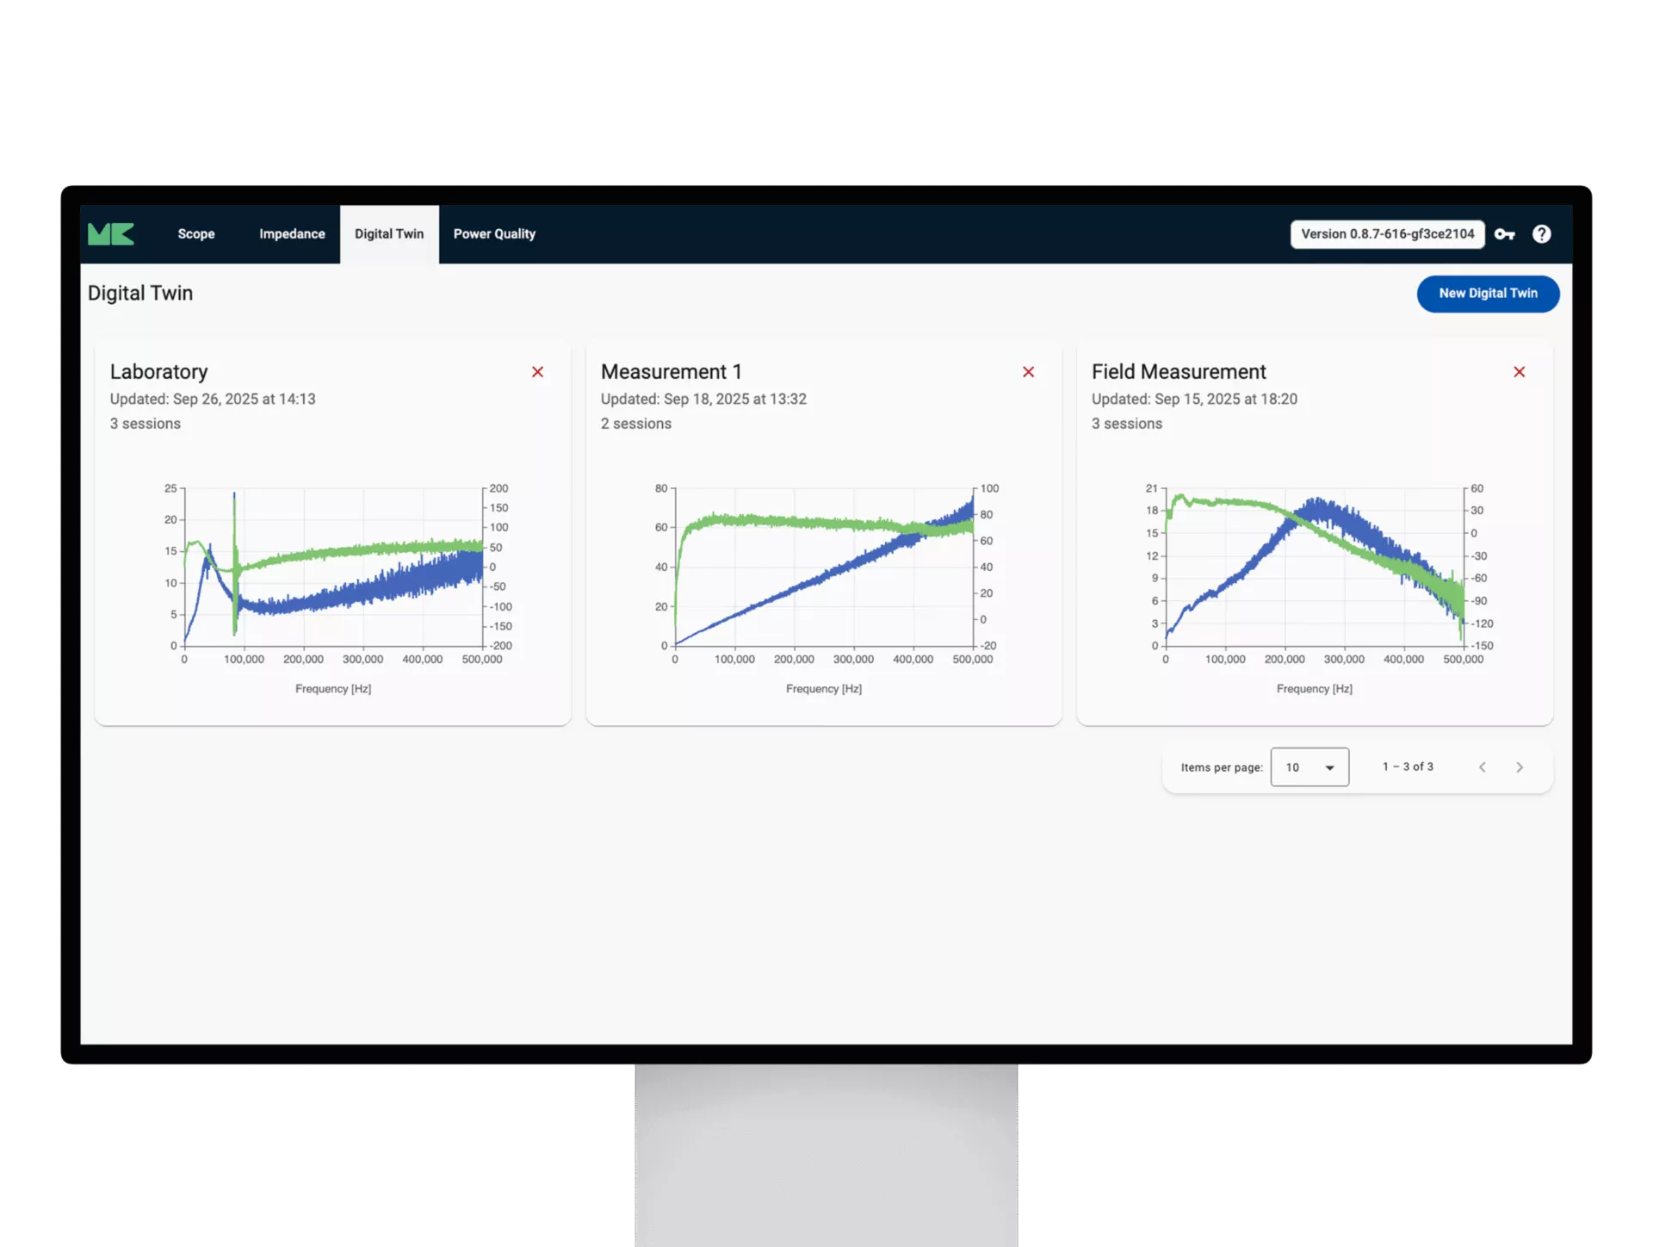
Task: Delete the Measurement 1 card
Action: 1029,372
